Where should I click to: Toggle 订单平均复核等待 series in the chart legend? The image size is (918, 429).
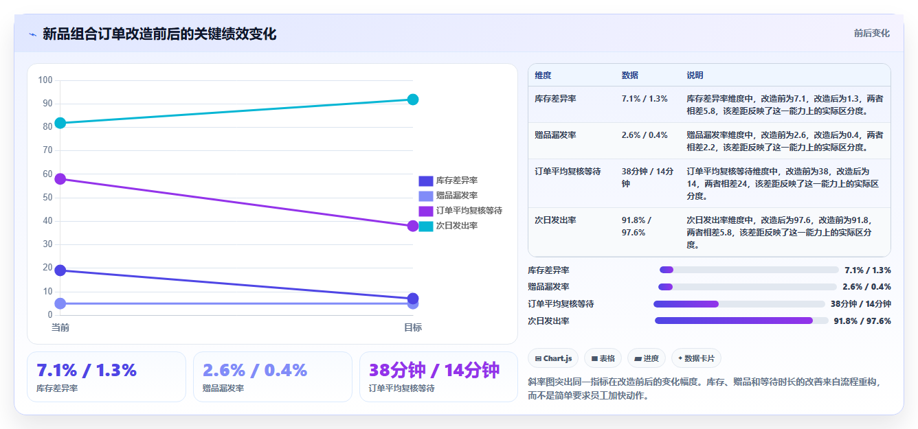pyautogui.click(x=460, y=211)
